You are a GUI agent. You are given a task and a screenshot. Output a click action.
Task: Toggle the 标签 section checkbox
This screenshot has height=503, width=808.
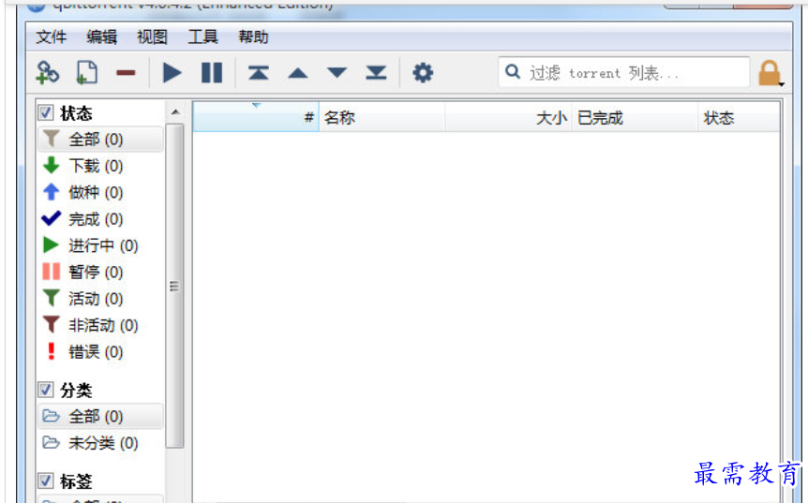pyautogui.click(x=46, y=481)
